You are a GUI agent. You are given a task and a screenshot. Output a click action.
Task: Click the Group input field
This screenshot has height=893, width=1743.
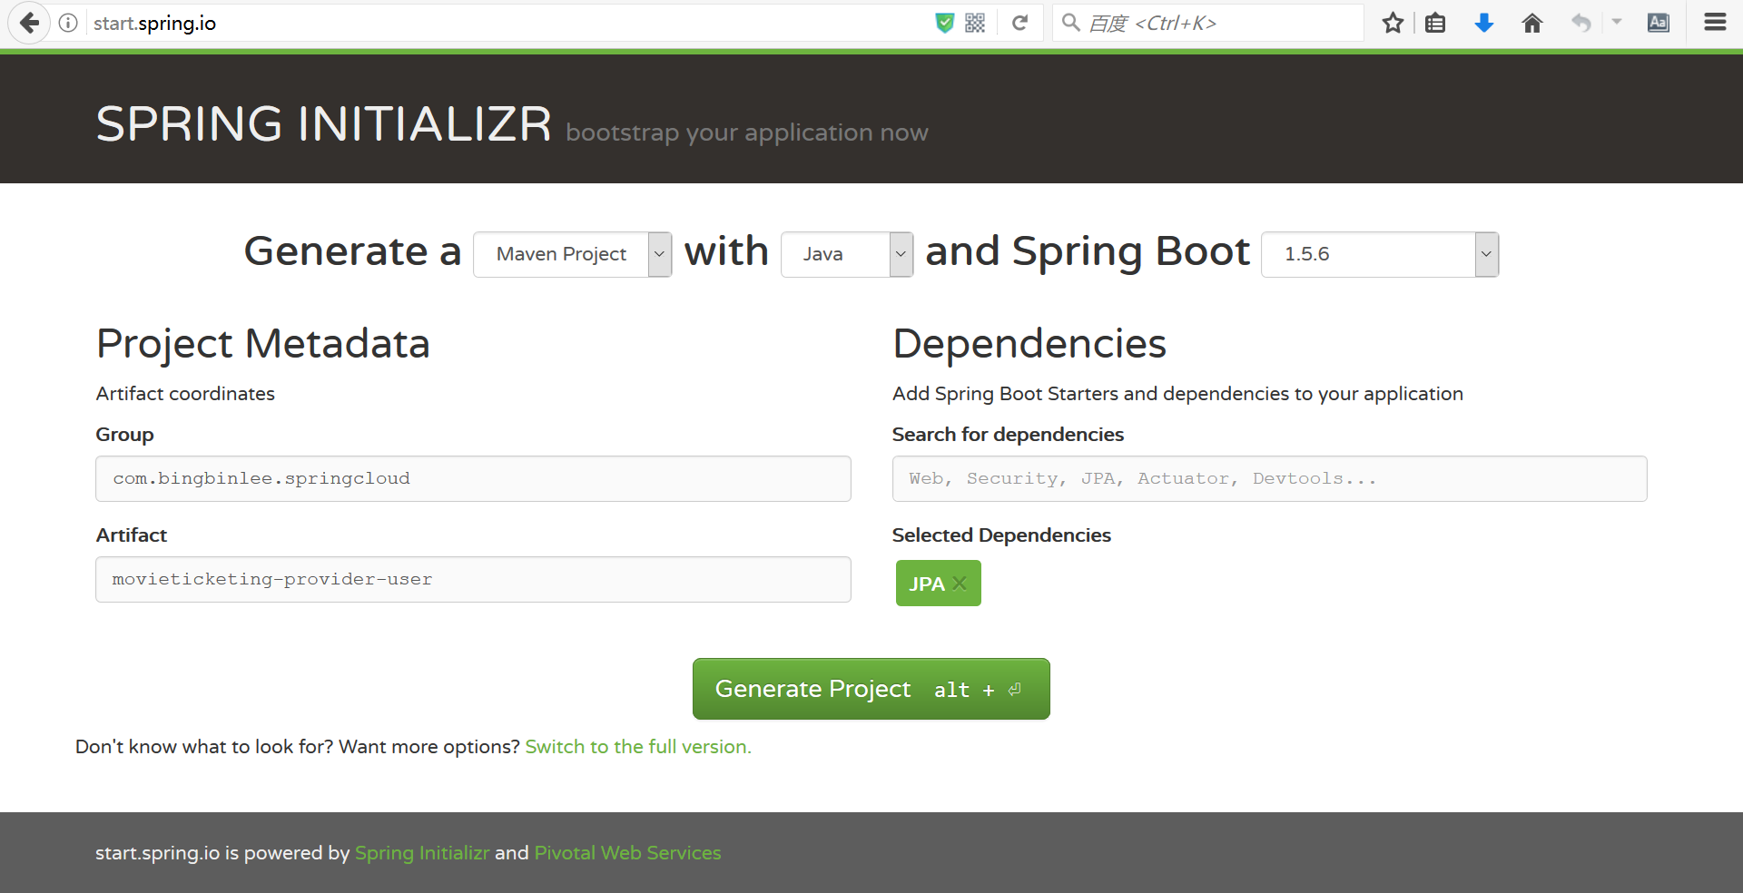[473, 478]
